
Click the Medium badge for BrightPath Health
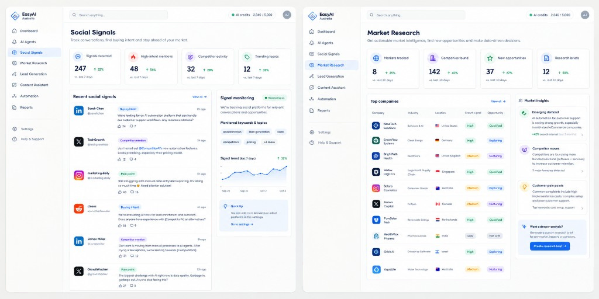[x=473, y=156]
